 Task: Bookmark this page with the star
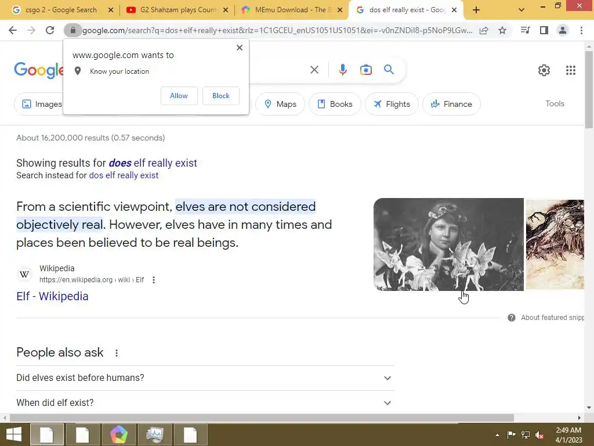click(x=502, y=31)
